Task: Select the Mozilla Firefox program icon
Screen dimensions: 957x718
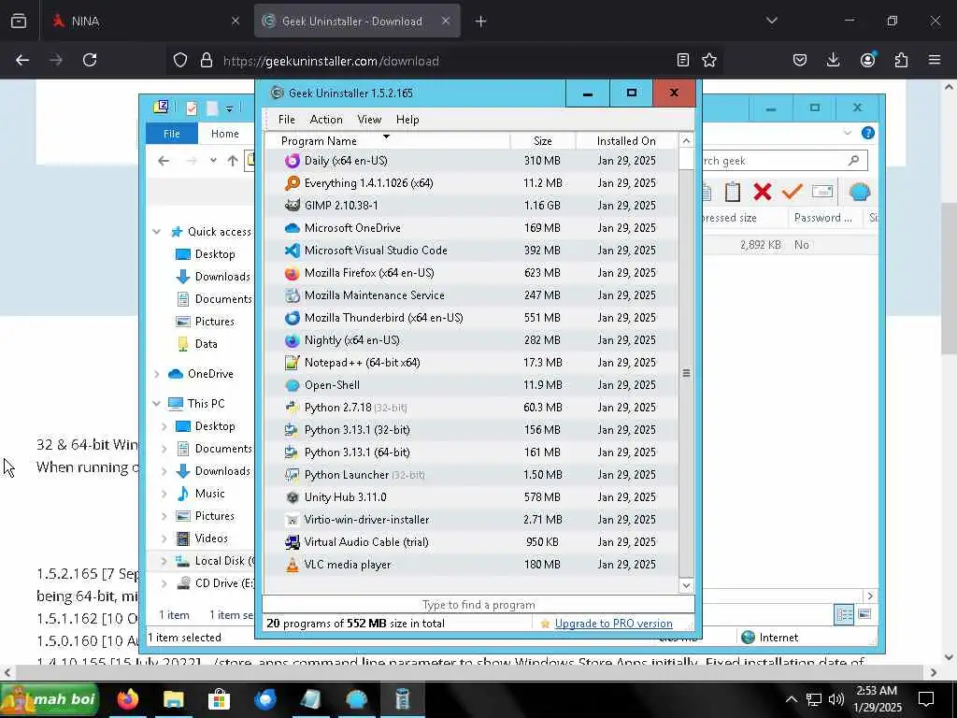Action: [x=293, y=273]
